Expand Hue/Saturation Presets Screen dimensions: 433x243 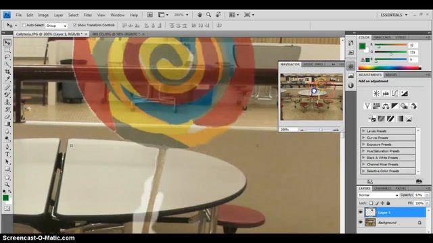click(x=364, y=151)
